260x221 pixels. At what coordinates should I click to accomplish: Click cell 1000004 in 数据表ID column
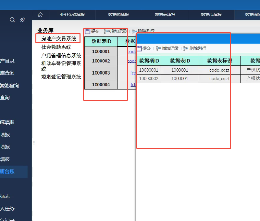[x=101, y=85]
